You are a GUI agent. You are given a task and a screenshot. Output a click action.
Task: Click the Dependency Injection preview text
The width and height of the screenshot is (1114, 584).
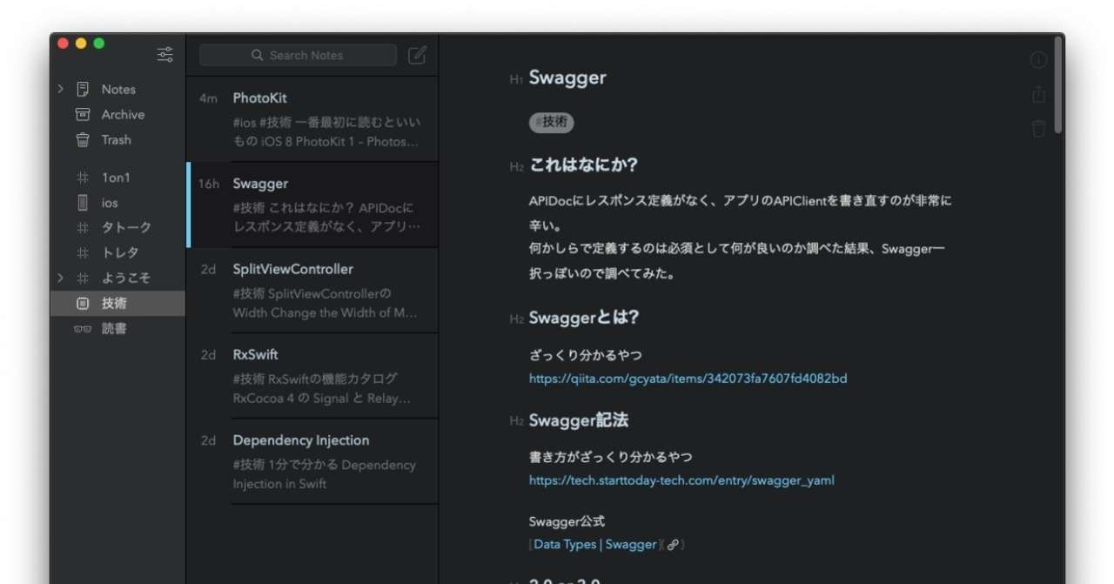tap(324, 474)
